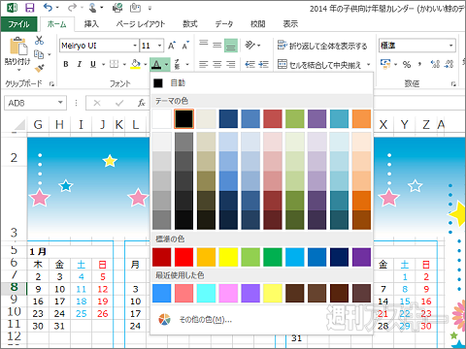Click the Cut scissors icon
Viewport: 466px width, 349px height.
(39, 40)
